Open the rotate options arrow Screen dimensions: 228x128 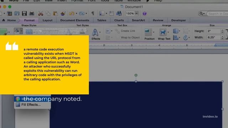click(189, 38)
